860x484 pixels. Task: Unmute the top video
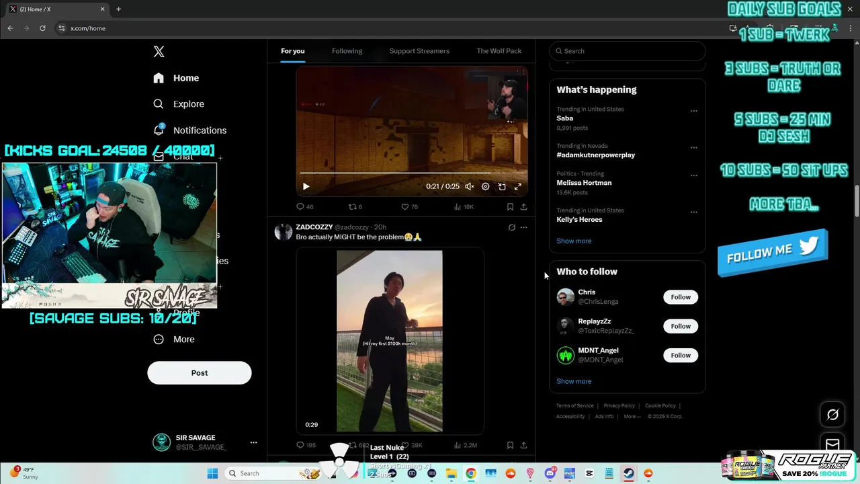point(470,187)
